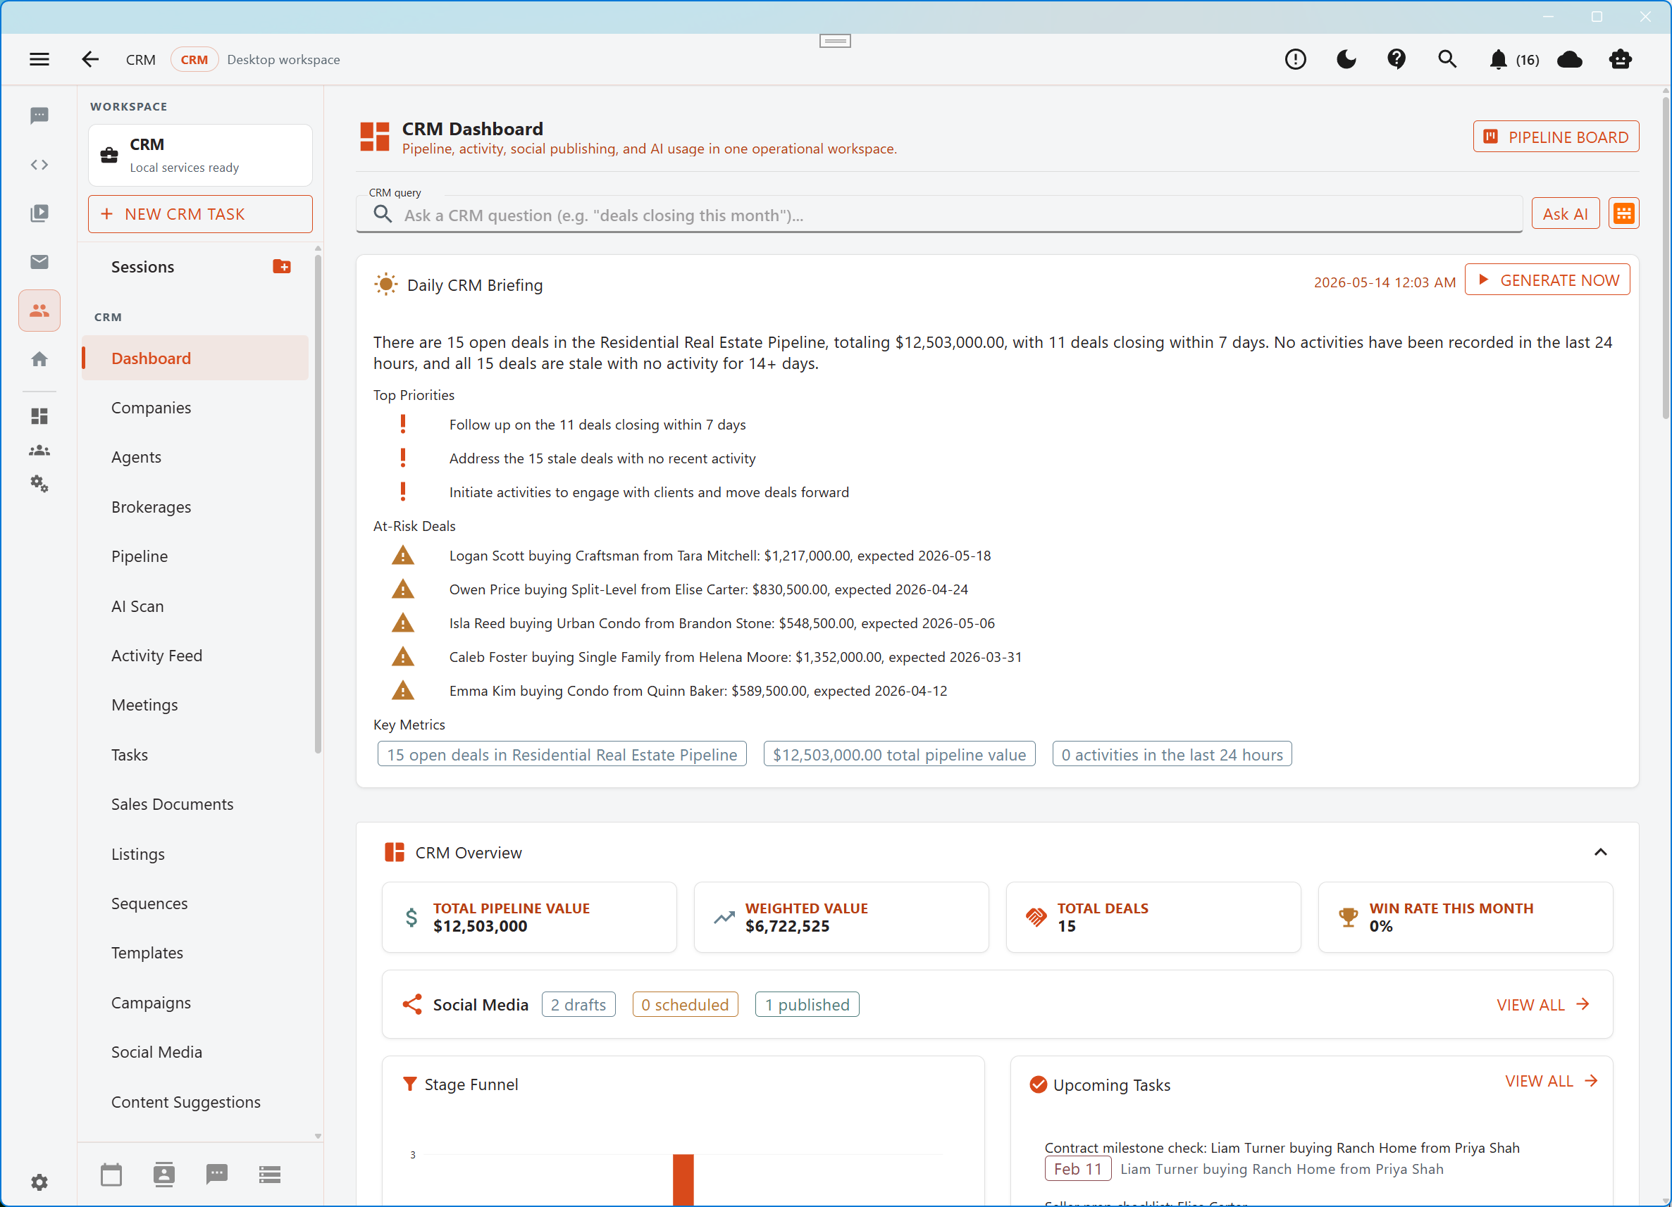Open Agents in the sidebar
This screenshot has height=1207, width=1672.
(195, 457)
